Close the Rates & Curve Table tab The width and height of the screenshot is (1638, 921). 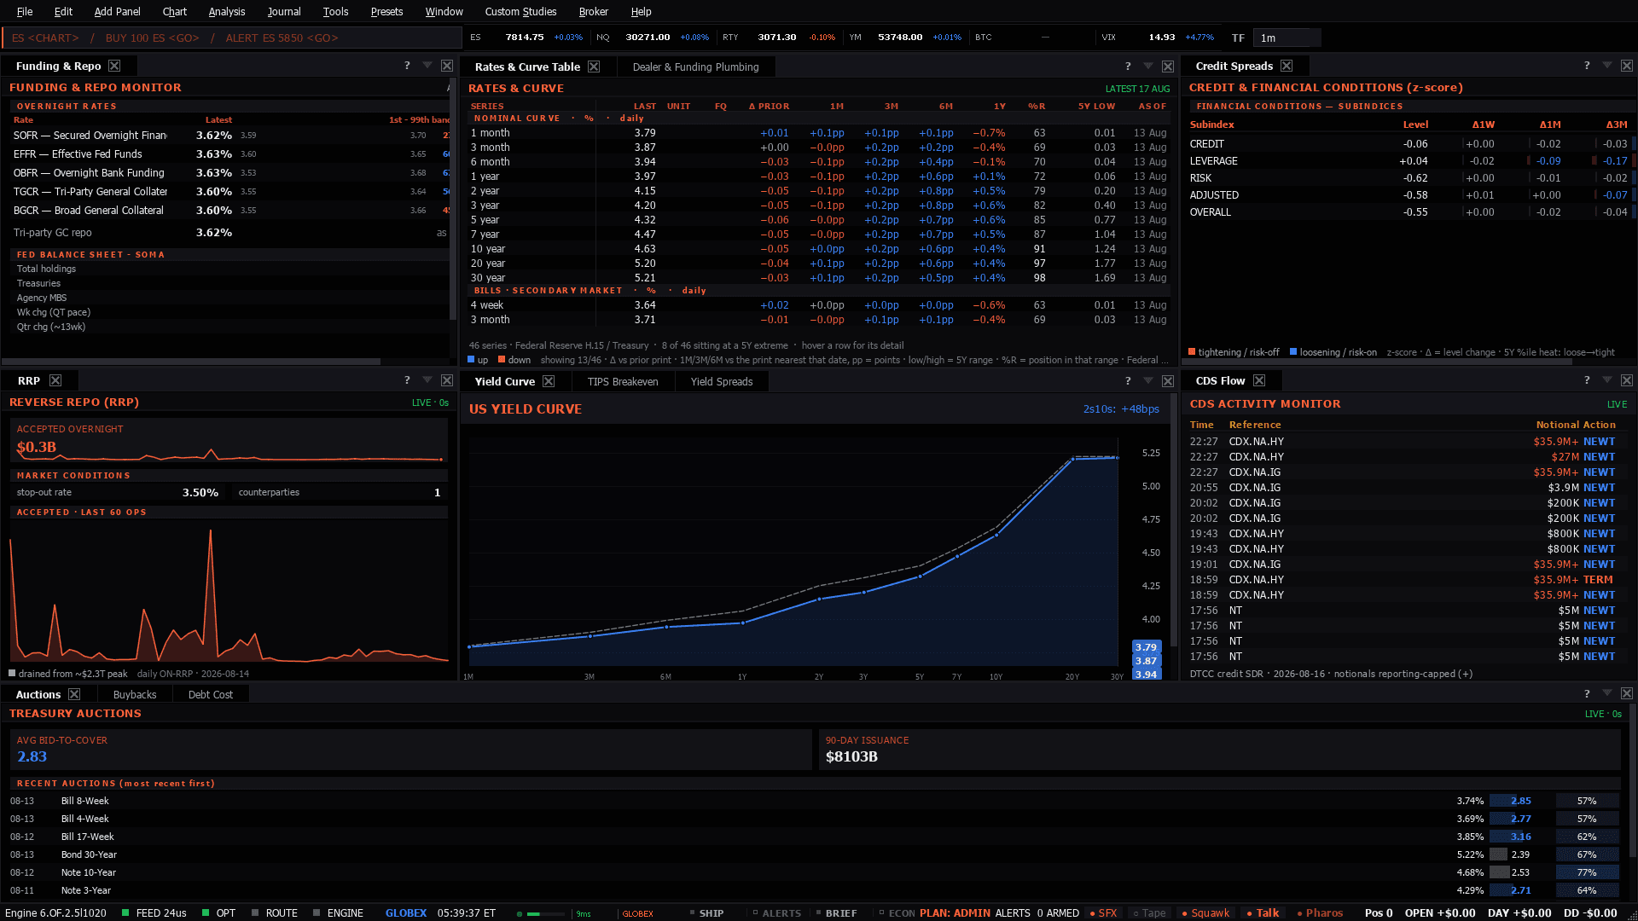(x=594, y=67)
